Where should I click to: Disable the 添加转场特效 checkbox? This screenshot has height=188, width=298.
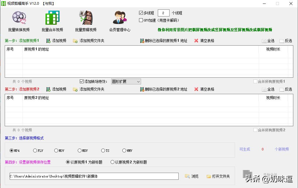click(x=82, y=81)
